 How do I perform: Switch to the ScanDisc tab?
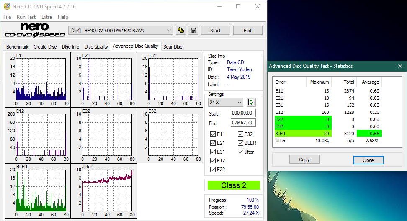point(173,47)
